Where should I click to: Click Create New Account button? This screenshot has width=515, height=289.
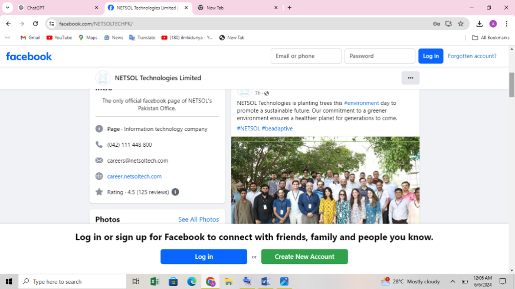click(305, 257)
